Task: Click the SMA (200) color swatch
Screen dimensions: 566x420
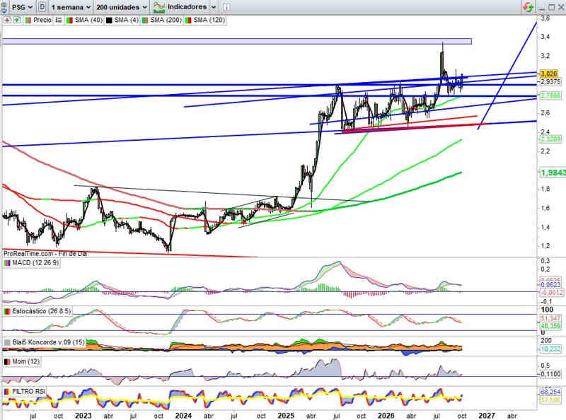Action: pyautogui.click(x=145, y=21)
